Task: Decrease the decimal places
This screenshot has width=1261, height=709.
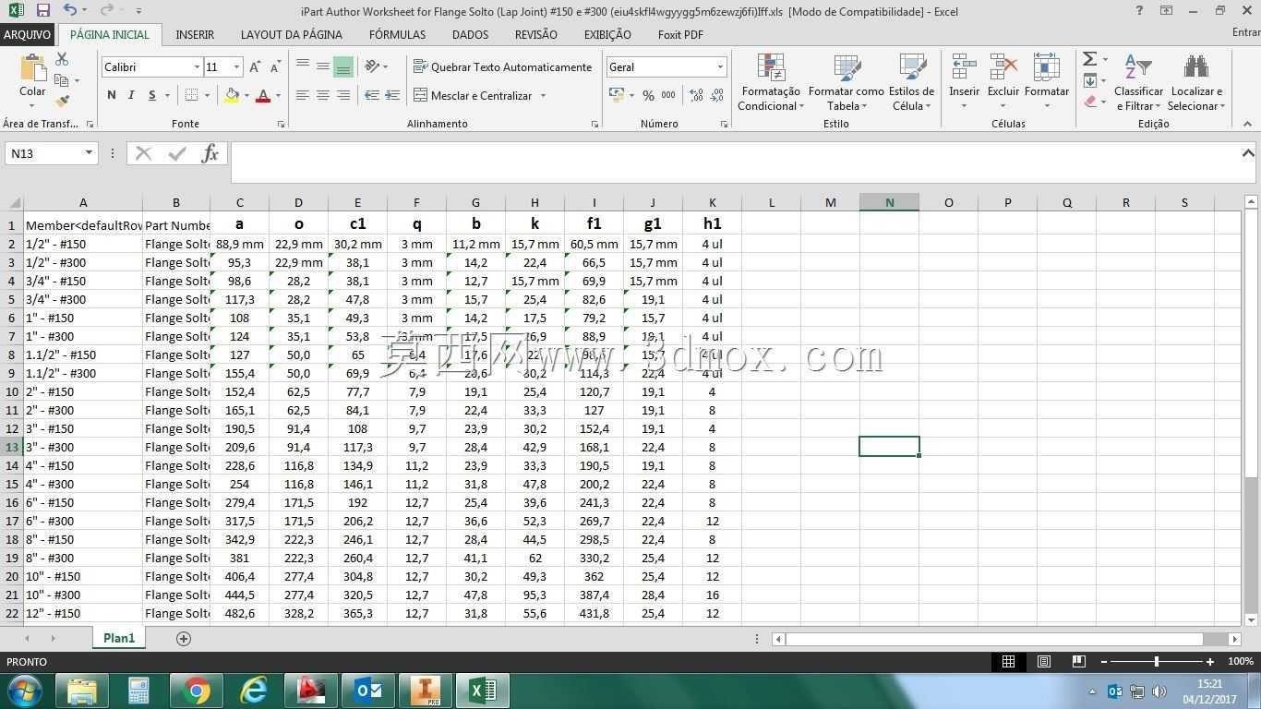Action: (x=717, y=95)
